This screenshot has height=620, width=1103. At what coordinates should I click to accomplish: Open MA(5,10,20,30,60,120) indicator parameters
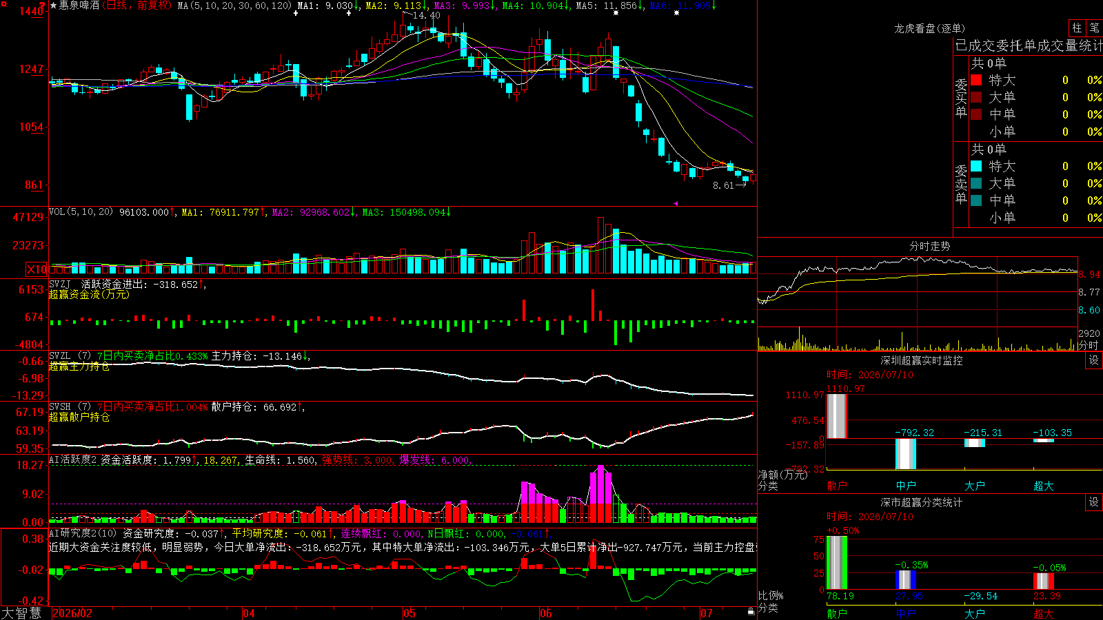(x=234, y=6)
